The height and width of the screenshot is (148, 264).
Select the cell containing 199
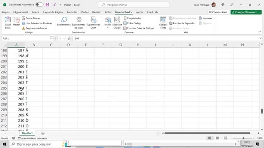click(16, 61)
